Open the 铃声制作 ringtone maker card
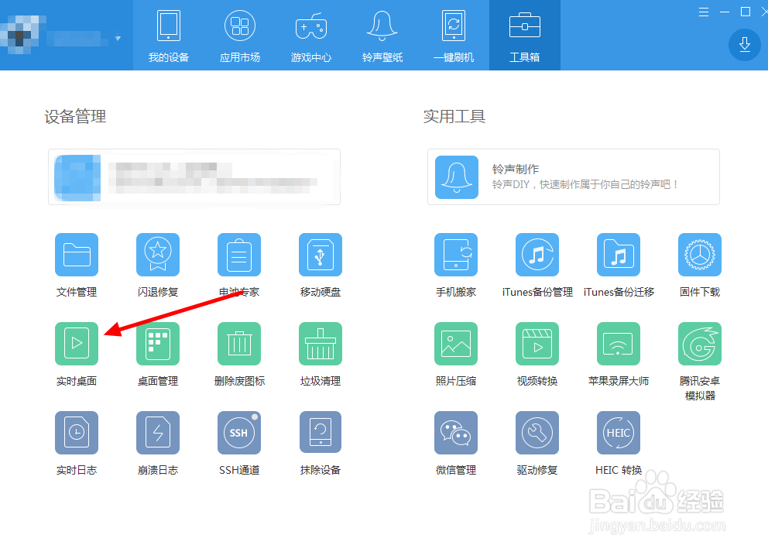 click(573, 177)
